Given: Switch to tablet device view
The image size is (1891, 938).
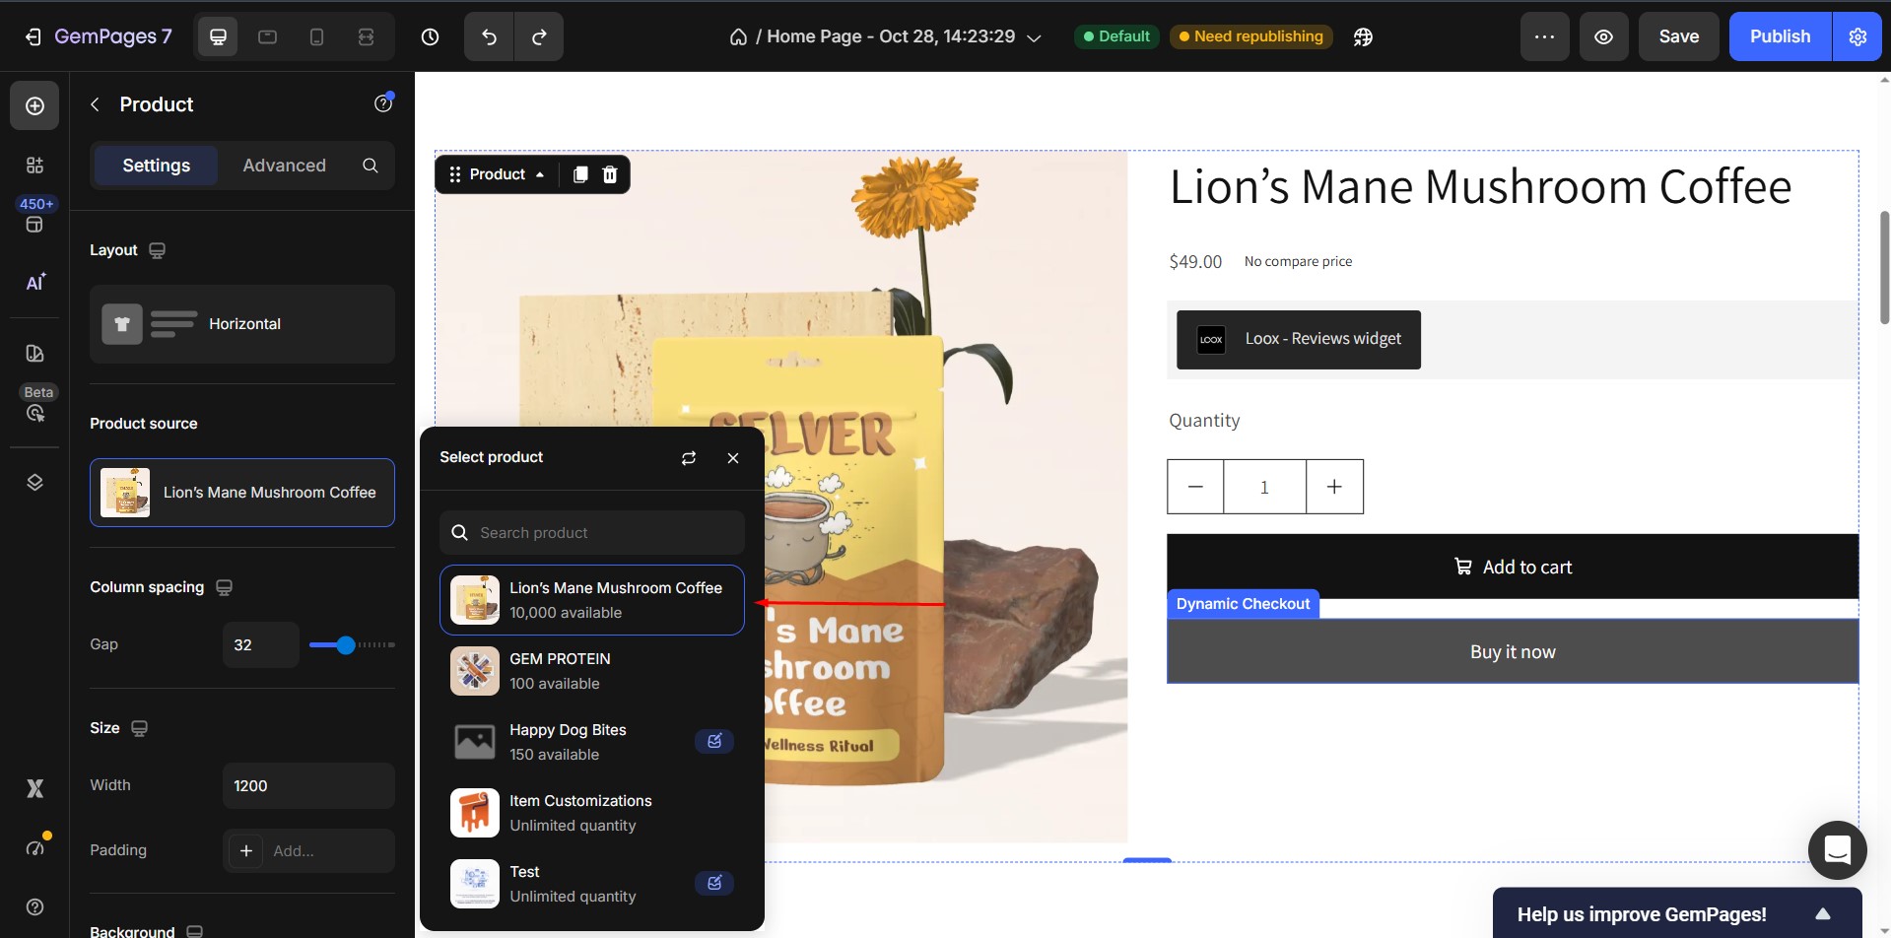Looking at the screenshot, I should click(x=267, y=36).
